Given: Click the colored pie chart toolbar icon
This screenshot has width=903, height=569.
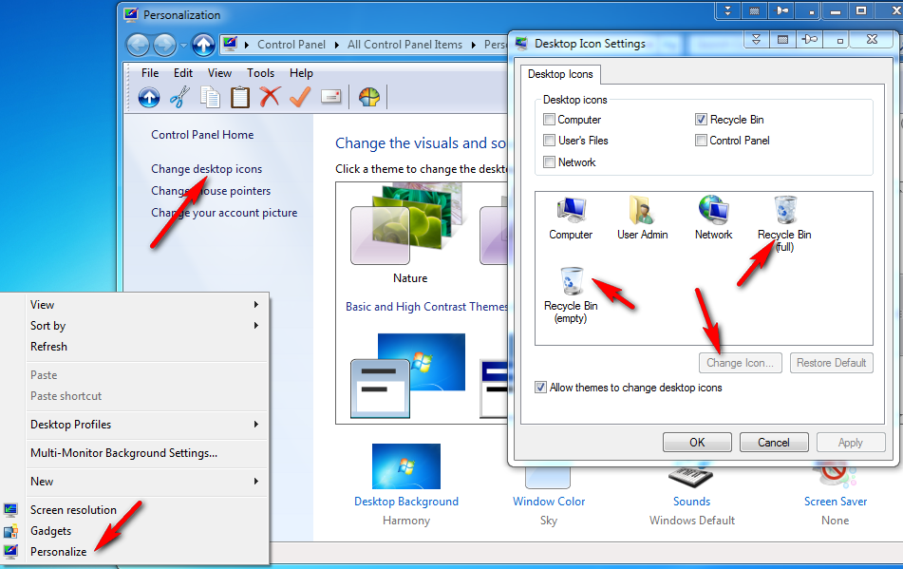Looking at the screenshot, I should point(369,97).
